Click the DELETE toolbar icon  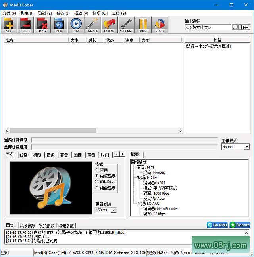click(x=25, y=25)
